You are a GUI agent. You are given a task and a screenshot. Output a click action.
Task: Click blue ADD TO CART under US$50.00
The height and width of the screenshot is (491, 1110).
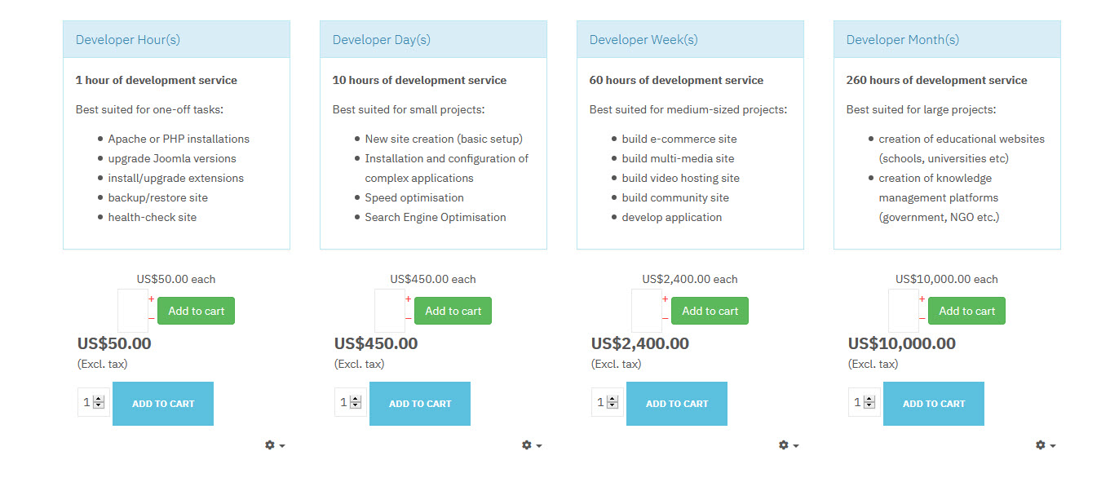tap(162, 404)
